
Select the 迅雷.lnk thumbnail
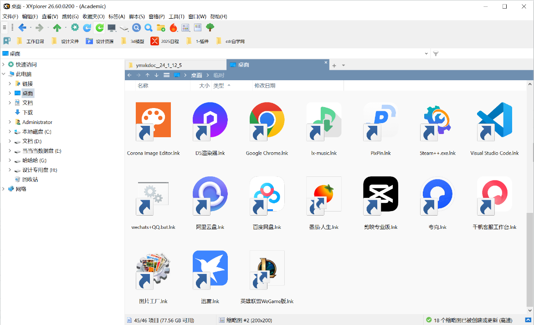coord(210,277)
